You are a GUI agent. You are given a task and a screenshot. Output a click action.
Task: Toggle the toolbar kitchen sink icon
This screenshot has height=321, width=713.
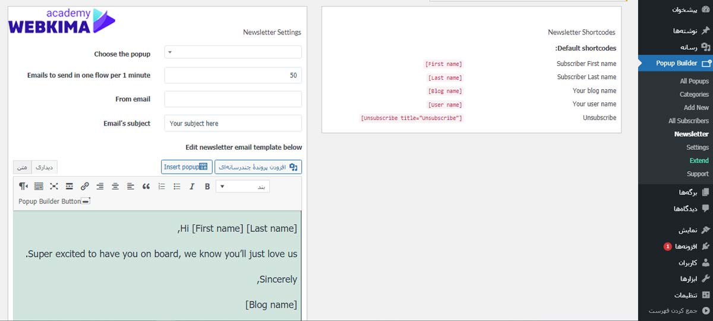(x=39, y=187)
